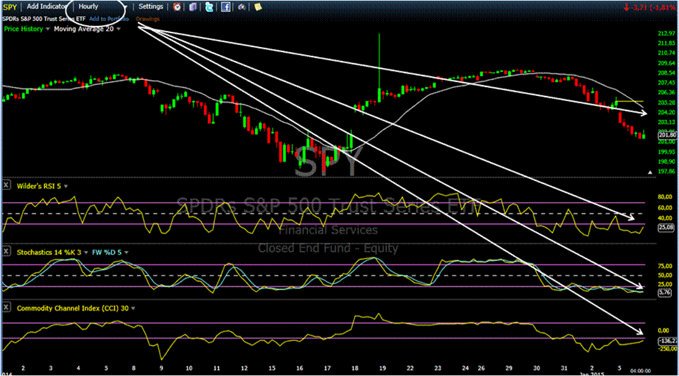
Task: Click the current price tag 201,80
Action: pos(667,135)
